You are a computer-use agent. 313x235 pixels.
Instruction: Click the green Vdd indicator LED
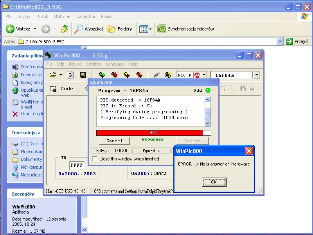208,91
